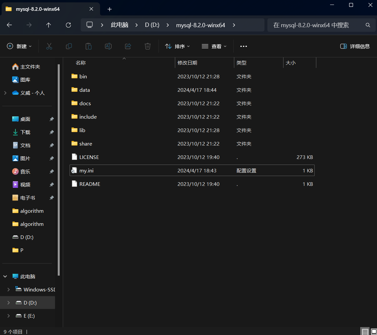Toggle the 详细信息 details pane
Viewport: 377px width, 335px height.
point(355,46)
